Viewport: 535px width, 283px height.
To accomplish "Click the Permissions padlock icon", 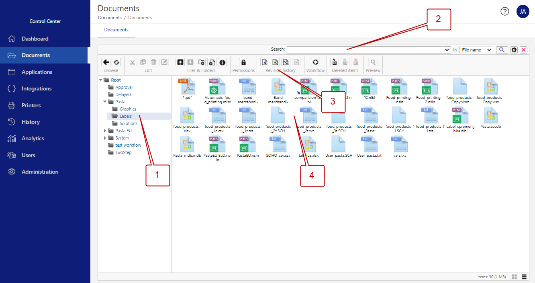I will pos(243,62).
